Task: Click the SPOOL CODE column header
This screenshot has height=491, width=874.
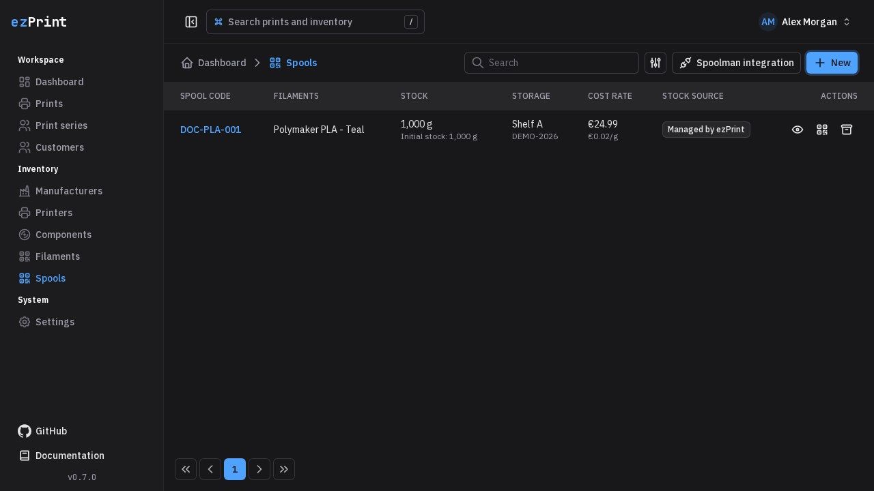Action: (206, 96)
